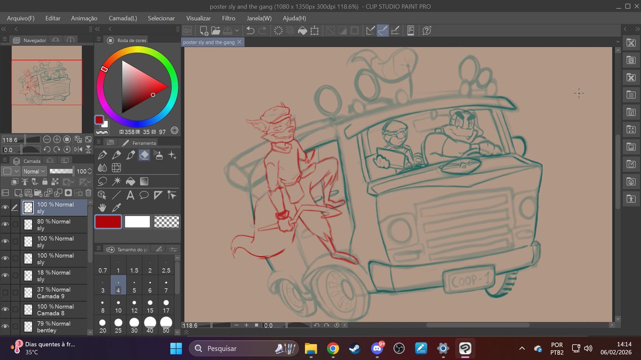Select the white sub color swatch
Viewport: 641px width, 360px height.
(137, 222)
